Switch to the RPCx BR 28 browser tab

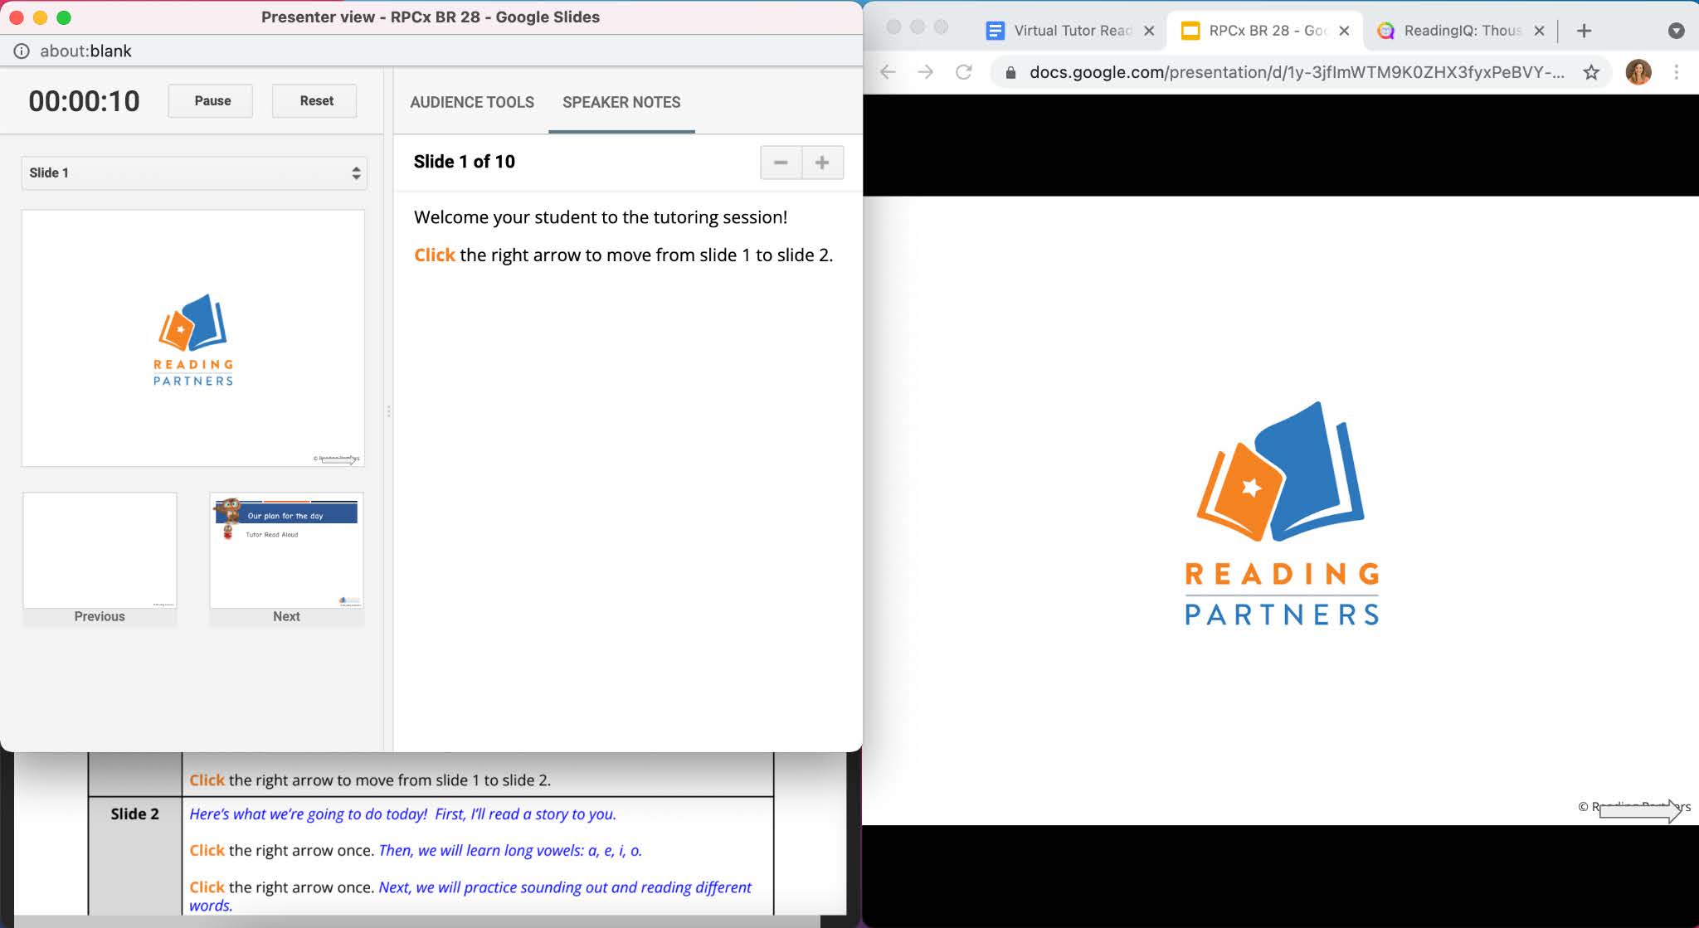coord(1267,31)
